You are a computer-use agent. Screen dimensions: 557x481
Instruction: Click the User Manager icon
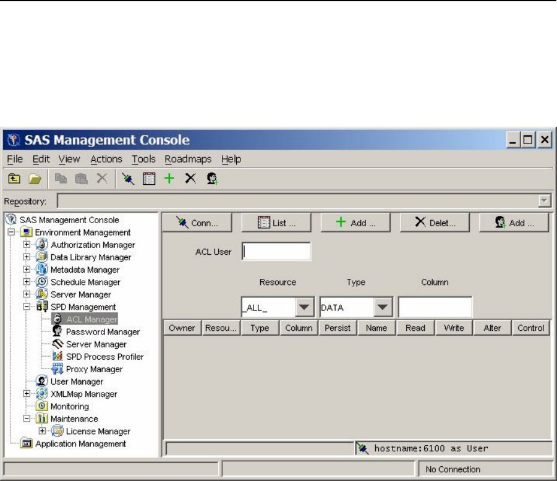point(42,381)
